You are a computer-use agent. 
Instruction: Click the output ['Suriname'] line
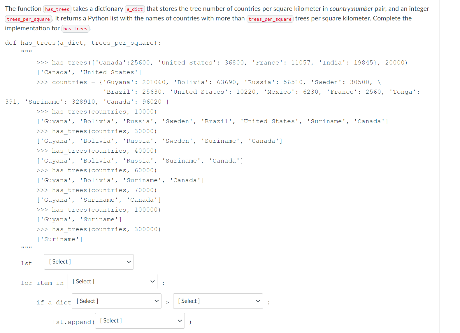60,239
